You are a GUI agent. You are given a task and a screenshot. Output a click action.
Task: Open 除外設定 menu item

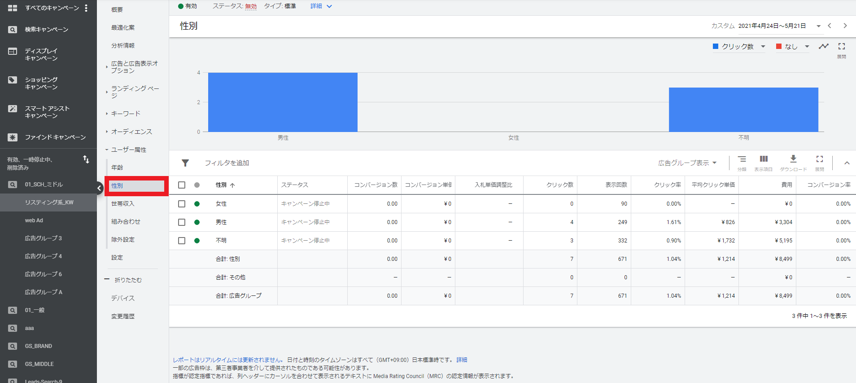click(x=123, y=240)
